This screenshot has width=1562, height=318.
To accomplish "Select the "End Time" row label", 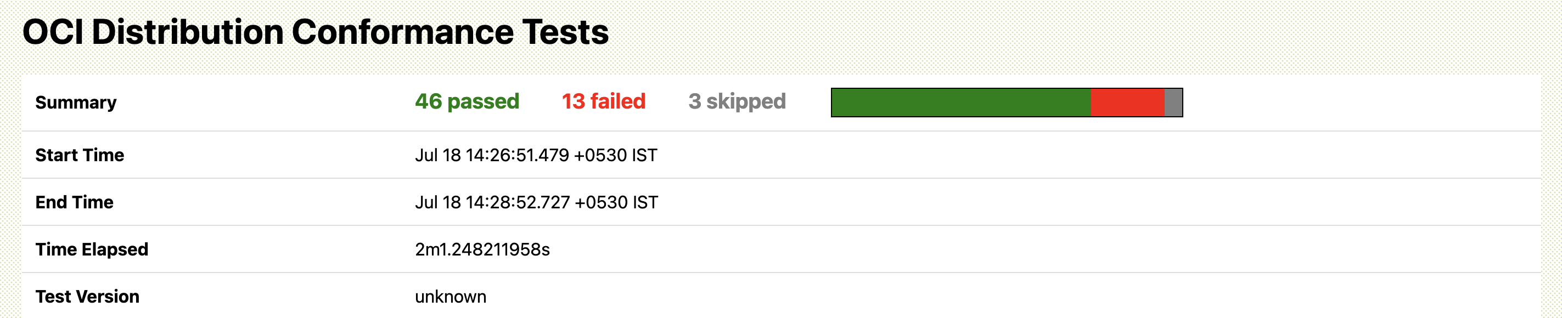I will (x=74, y=202).
